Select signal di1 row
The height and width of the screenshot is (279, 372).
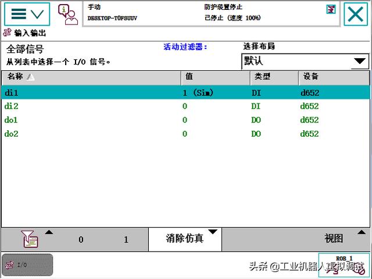(186, 92)
